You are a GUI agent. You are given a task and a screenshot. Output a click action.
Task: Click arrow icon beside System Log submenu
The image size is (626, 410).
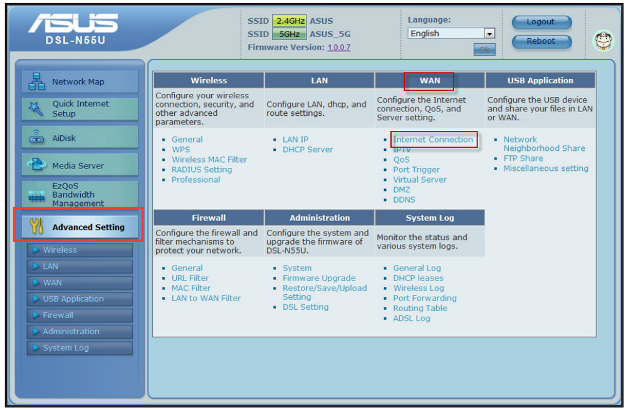(x=36, y=348)
